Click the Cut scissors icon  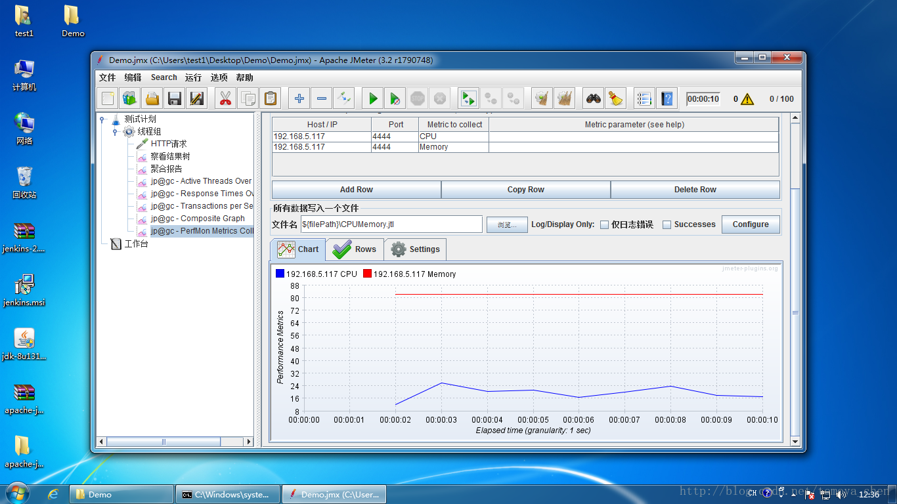click(225, 98)
